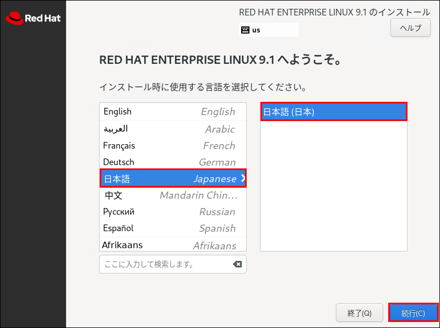
Task: Pick Español Spanish from the list
Action: [x=173, y=228]
